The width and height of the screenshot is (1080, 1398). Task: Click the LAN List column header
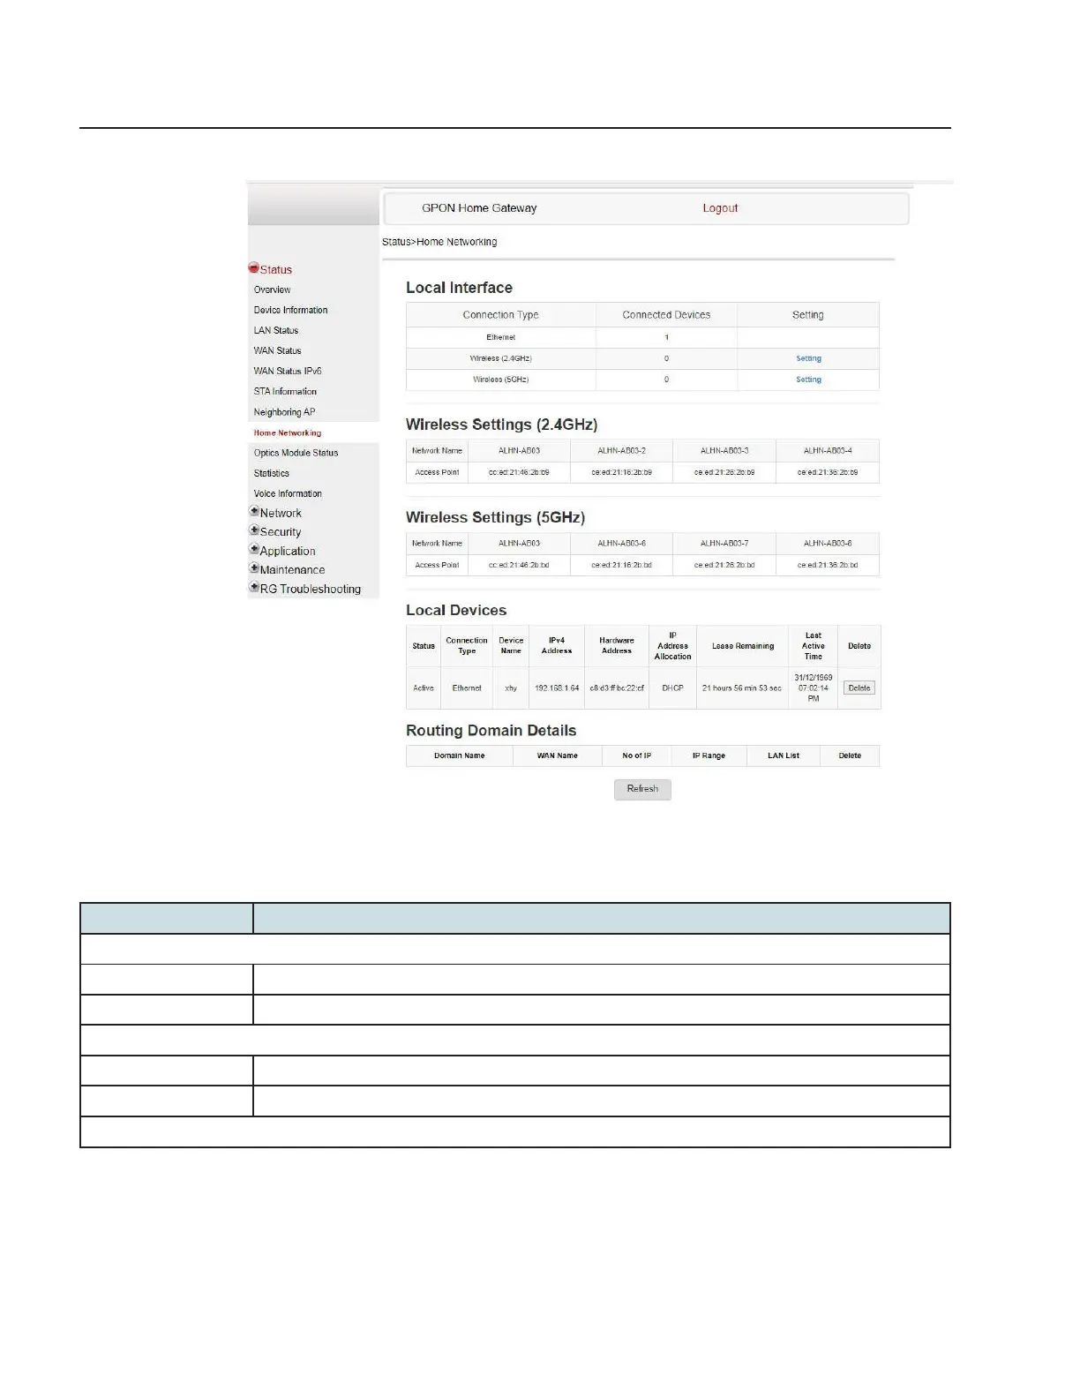pyautogui.click(x=784, y=755)
